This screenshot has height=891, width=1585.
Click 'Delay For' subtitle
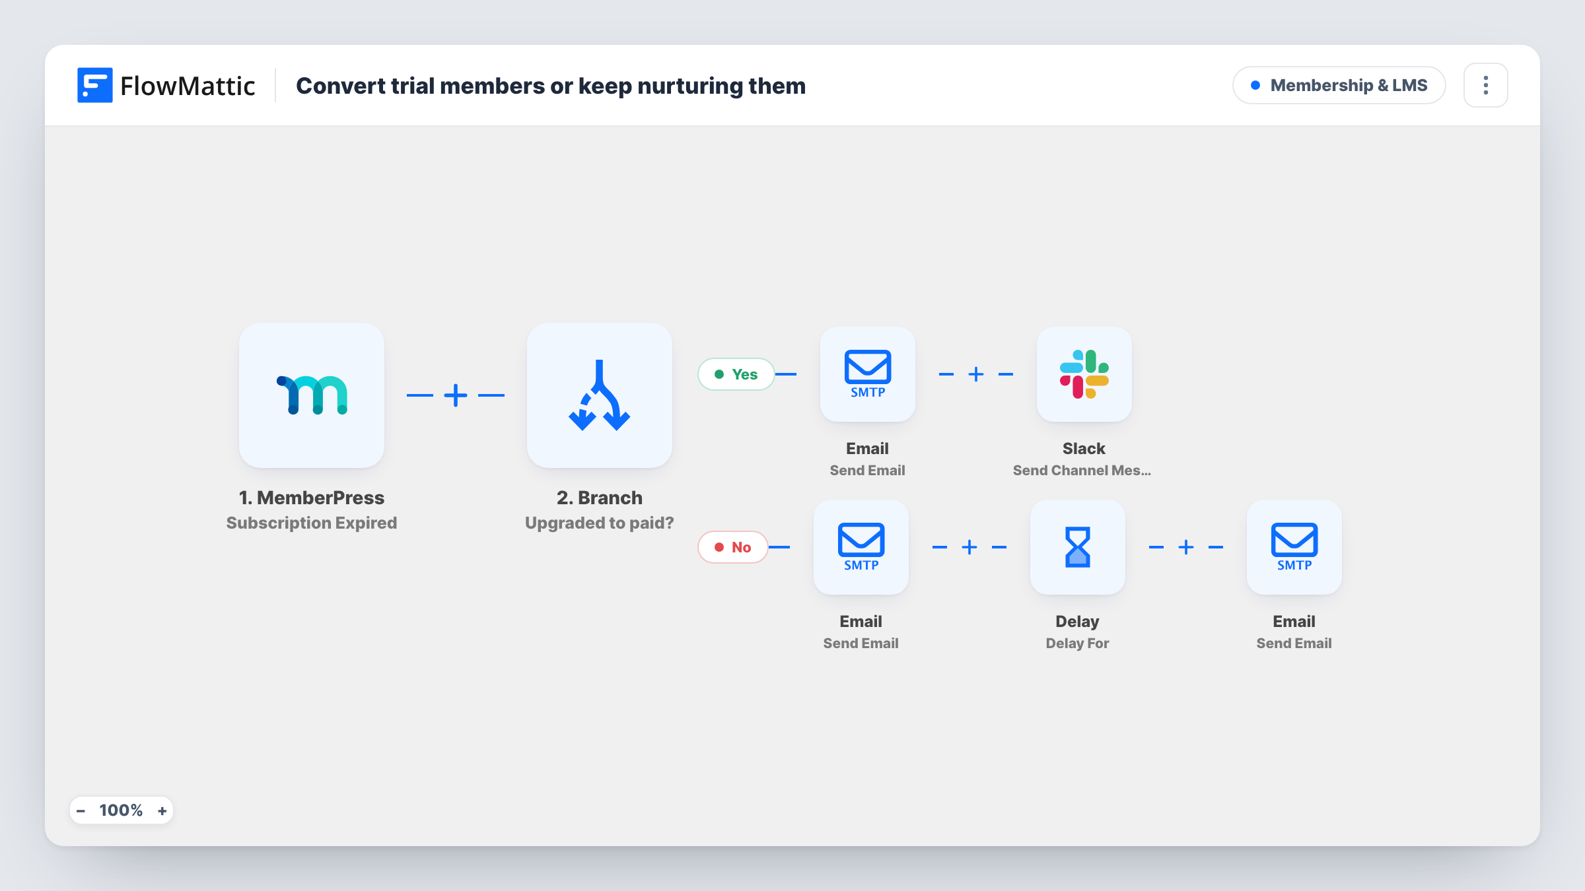tap(1078, 643)
